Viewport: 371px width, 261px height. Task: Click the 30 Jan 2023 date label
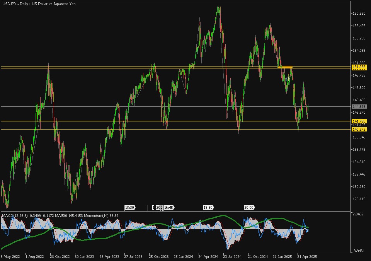85,256
